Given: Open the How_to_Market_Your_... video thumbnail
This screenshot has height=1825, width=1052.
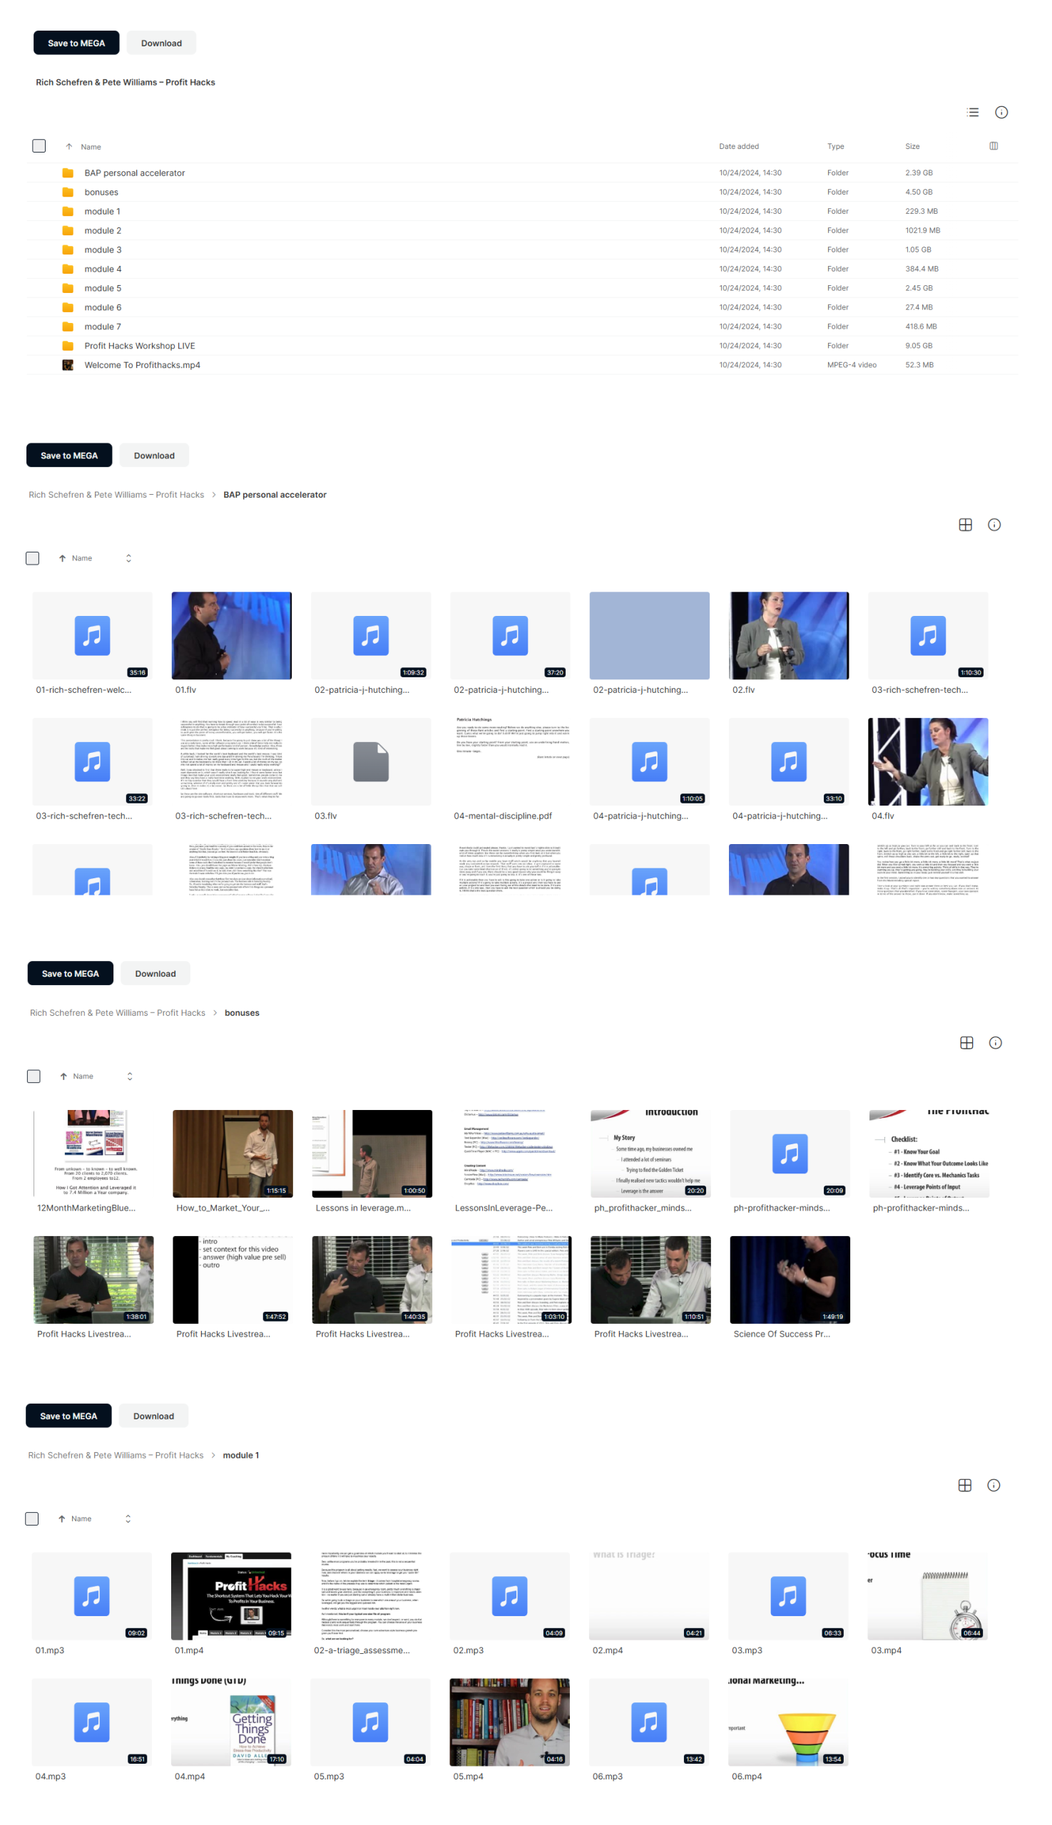Looking at the screenshot, I should click(x=233, y=1153).
